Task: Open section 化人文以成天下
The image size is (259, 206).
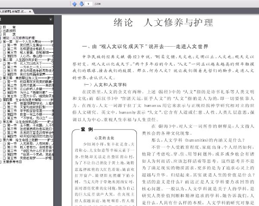Action: tap(30, 63)
